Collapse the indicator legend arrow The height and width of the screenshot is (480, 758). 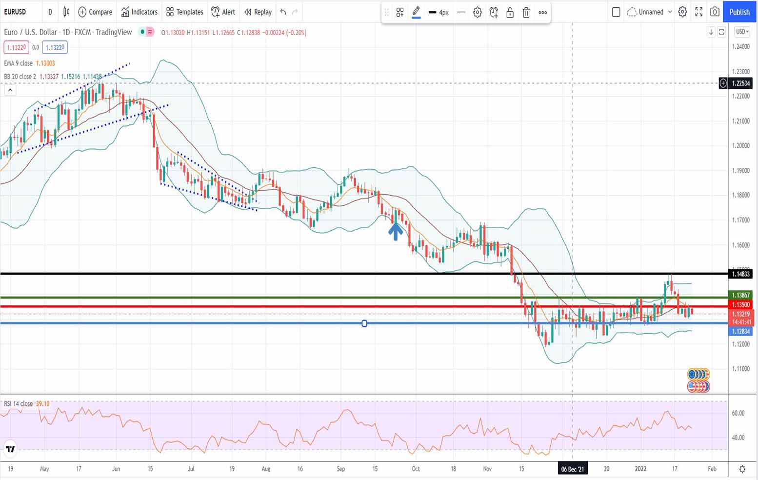click(10, 90)
